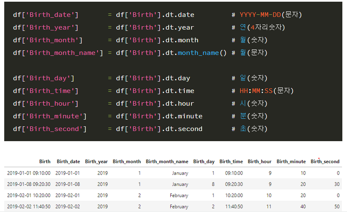Click the Birth_date column header

pos(68,162)
